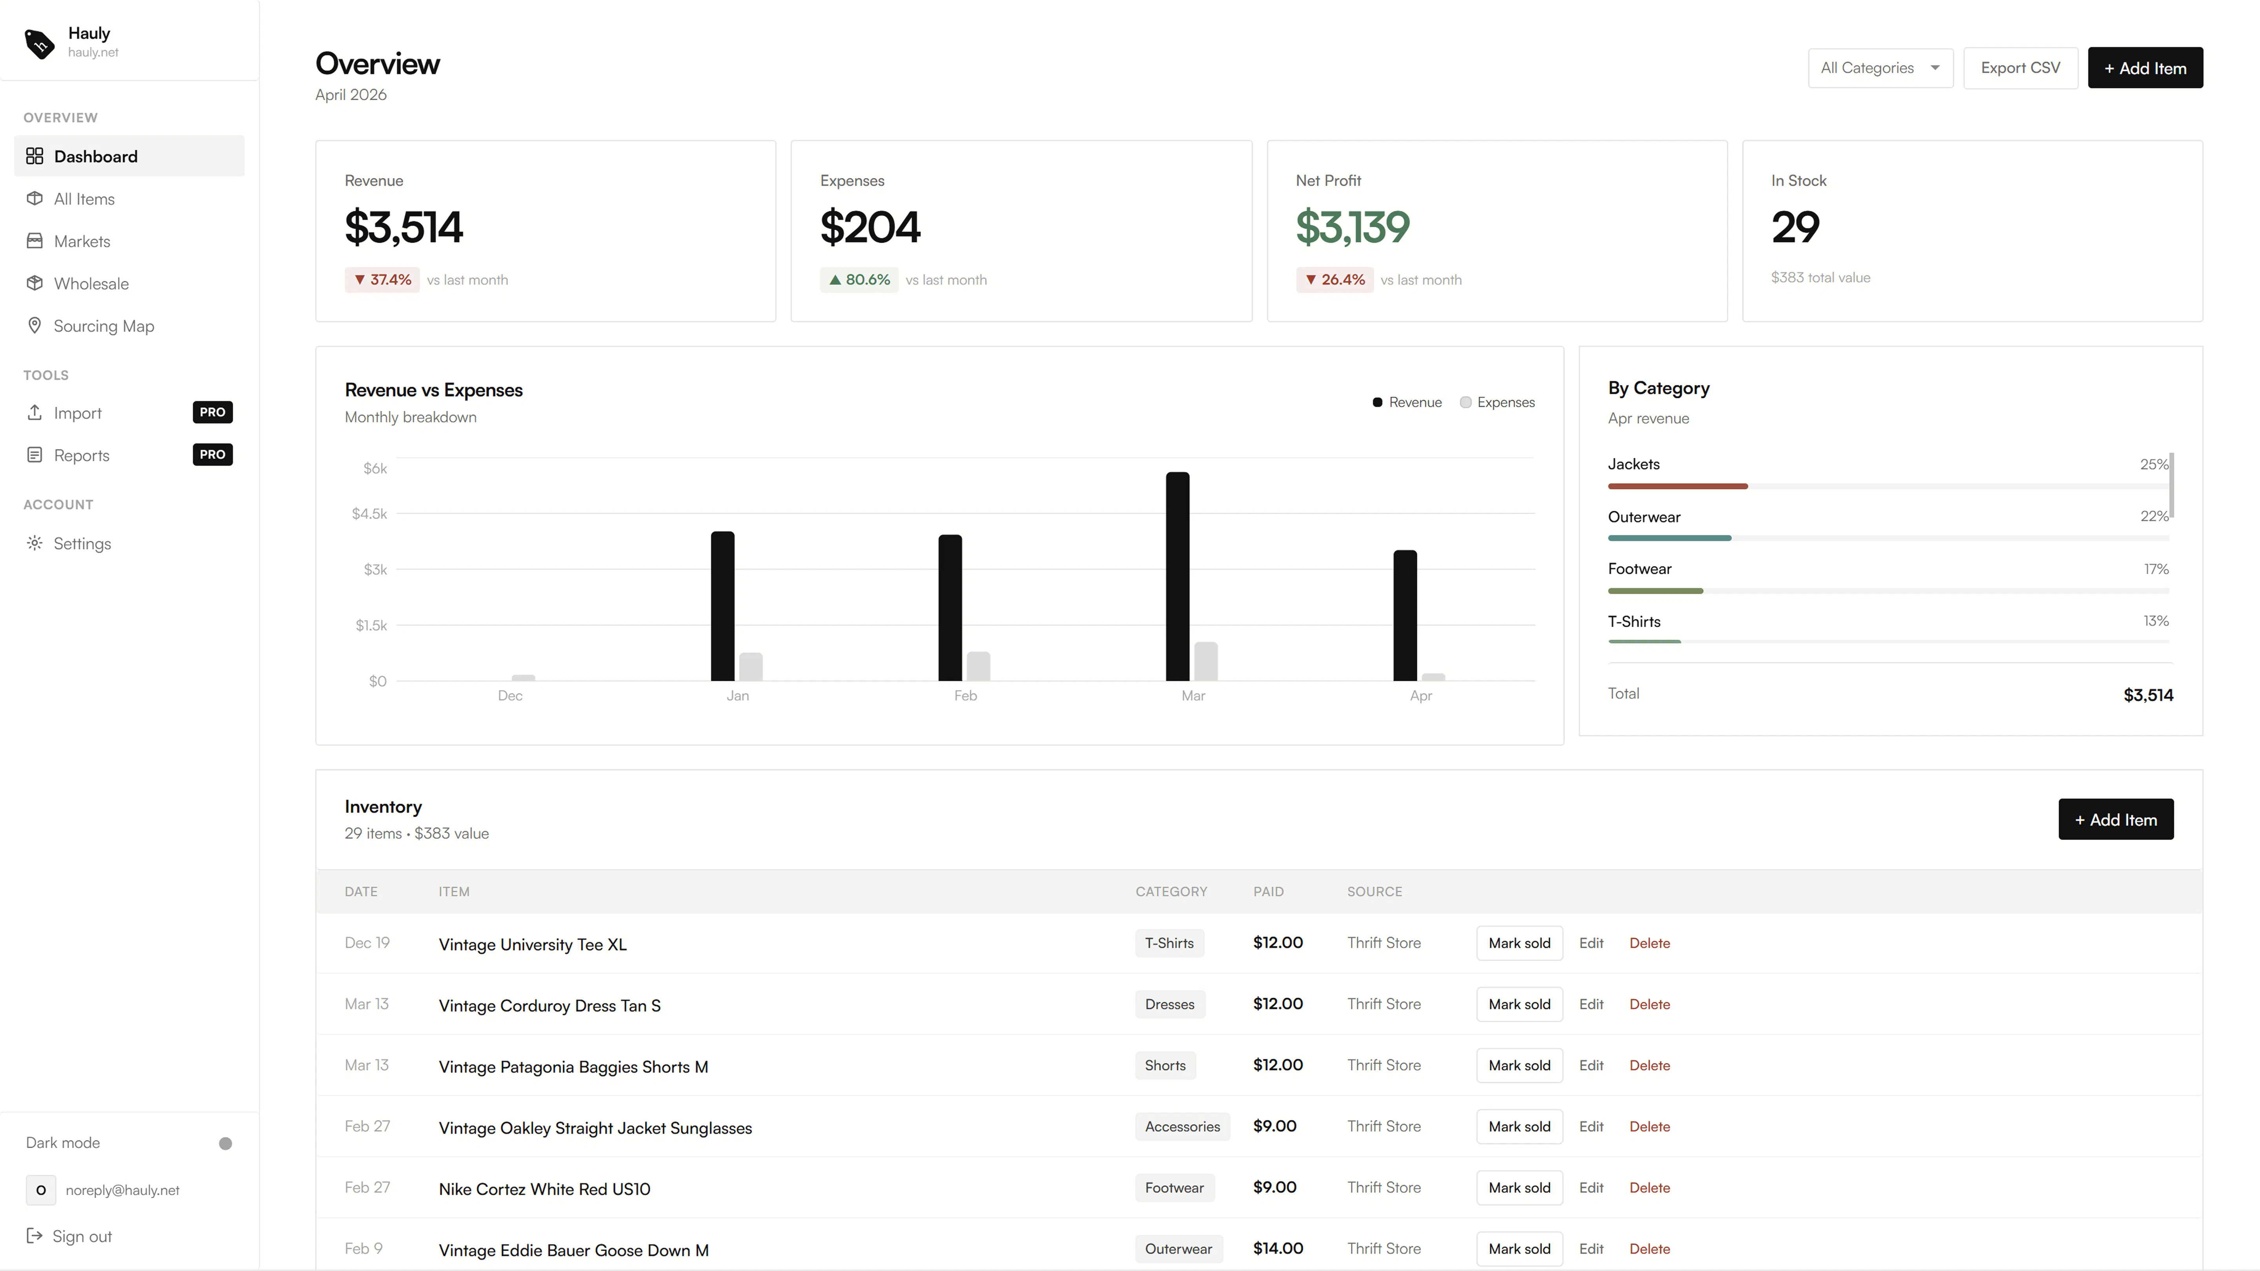
Task: Click the Dresses category tag
Action: pos(1169,1004)
